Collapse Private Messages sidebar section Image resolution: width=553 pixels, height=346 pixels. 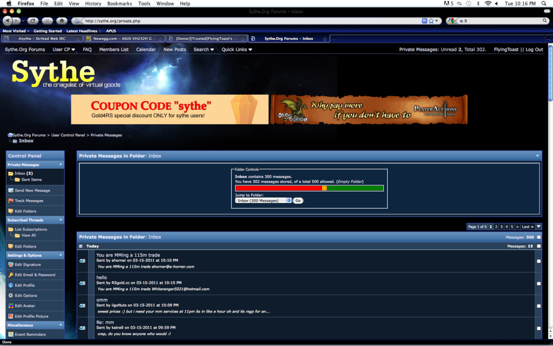pyautogui.click(x=60, y=164)
